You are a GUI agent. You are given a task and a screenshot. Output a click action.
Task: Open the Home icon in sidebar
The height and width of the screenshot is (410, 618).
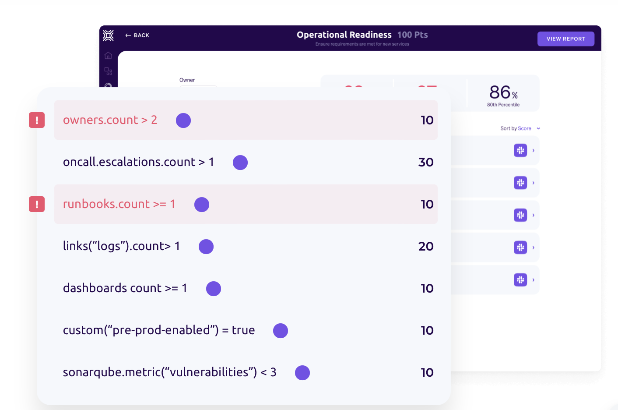pos(108,56)
